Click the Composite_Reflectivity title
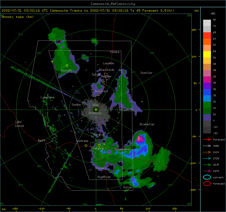 tap(113, 4)
